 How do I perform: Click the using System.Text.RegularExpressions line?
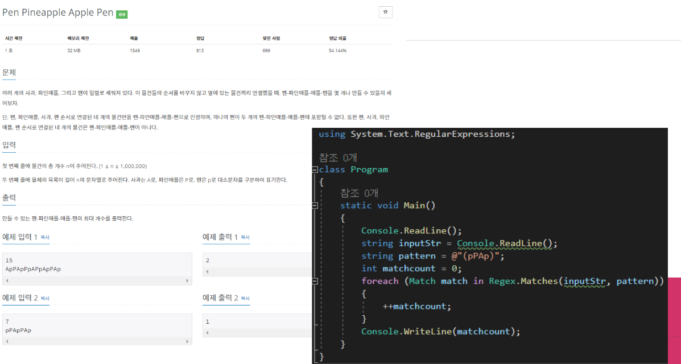coord(417,134)
